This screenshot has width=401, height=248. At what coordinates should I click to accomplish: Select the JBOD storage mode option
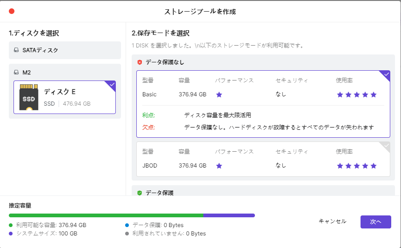pos(263,159)
